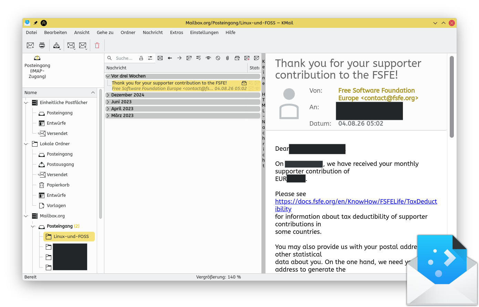Expand the April 2023 group
The height and width of the screenshot is (307, 479).
pos(108,109)
